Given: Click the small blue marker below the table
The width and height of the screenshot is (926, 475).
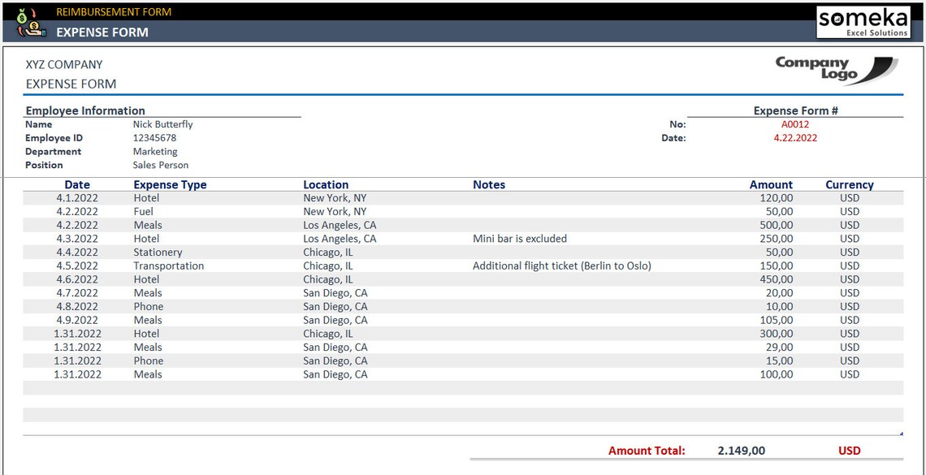Looking at the screenshot, I should click(x=902, y=434).
